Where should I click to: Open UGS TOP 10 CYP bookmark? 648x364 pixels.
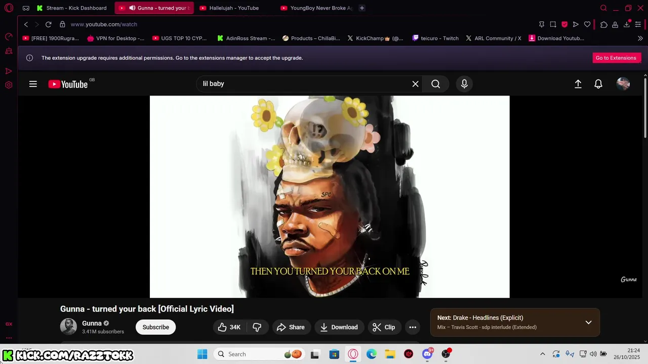[179, 38]
